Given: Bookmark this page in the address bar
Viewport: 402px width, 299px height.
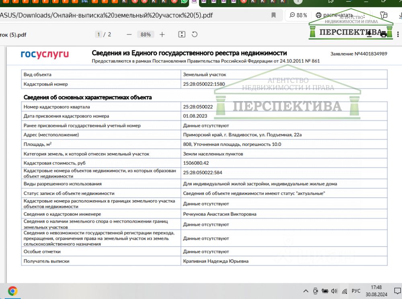Looking at the screenshot, I should tap(273, 15).
